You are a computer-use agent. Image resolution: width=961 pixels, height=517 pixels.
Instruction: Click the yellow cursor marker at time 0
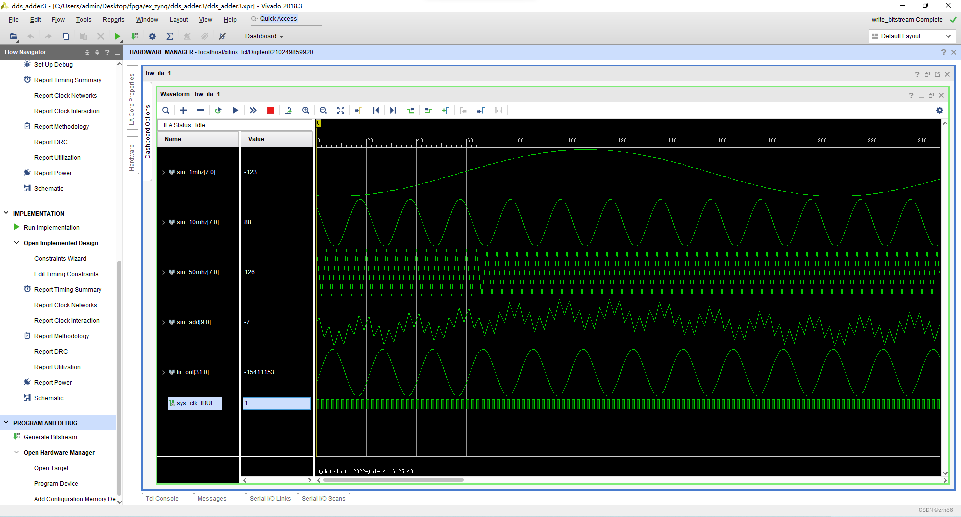click(318, 123)
